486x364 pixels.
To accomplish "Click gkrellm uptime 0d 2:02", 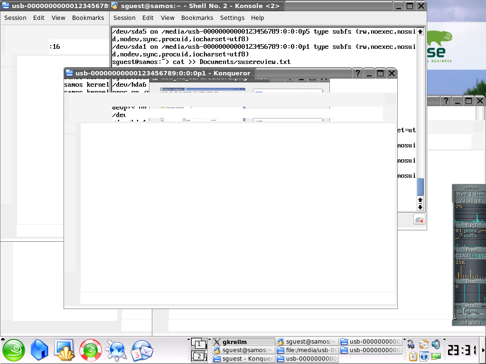I will [470, 322].
